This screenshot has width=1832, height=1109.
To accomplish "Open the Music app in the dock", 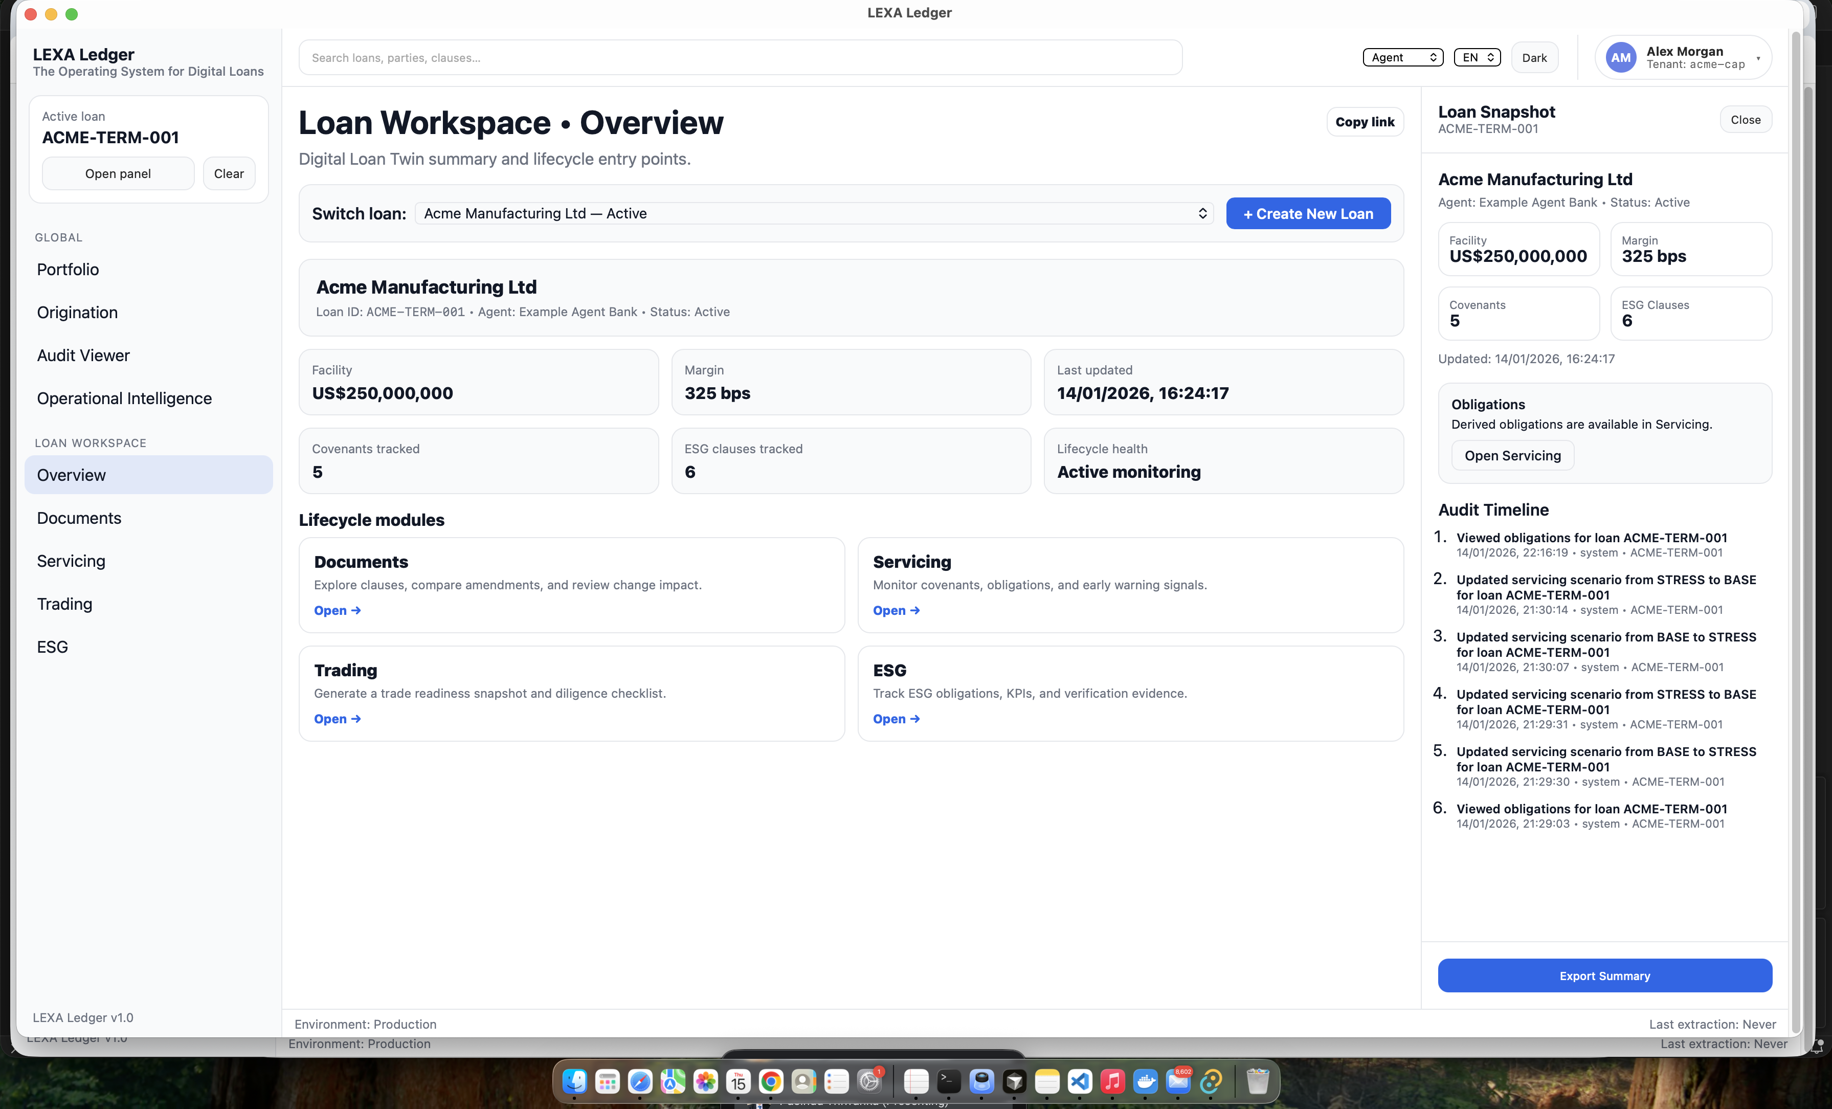I will (1112, 1081).
